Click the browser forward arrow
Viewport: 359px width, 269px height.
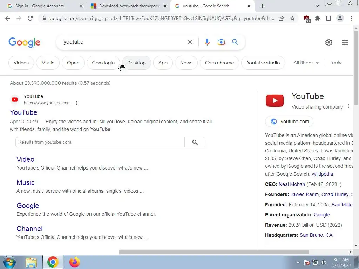coord(19,18)
